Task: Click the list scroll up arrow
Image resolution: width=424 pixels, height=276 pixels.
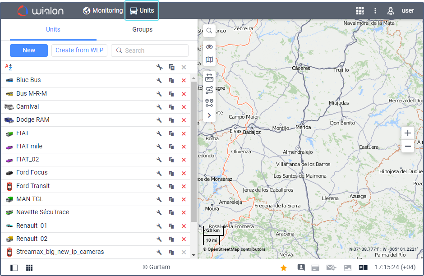Action: coord(194,78)
